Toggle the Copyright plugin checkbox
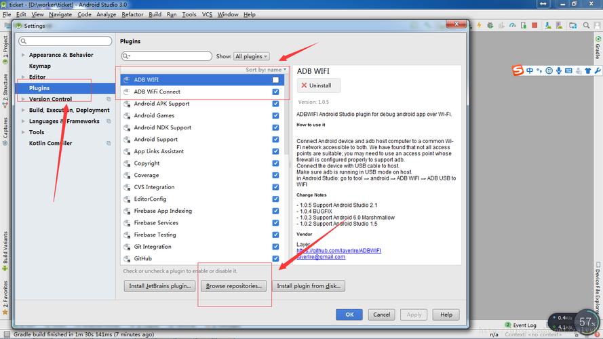This screenshot has height=339, width=603. pyautogui.click(x=276, y=163)
